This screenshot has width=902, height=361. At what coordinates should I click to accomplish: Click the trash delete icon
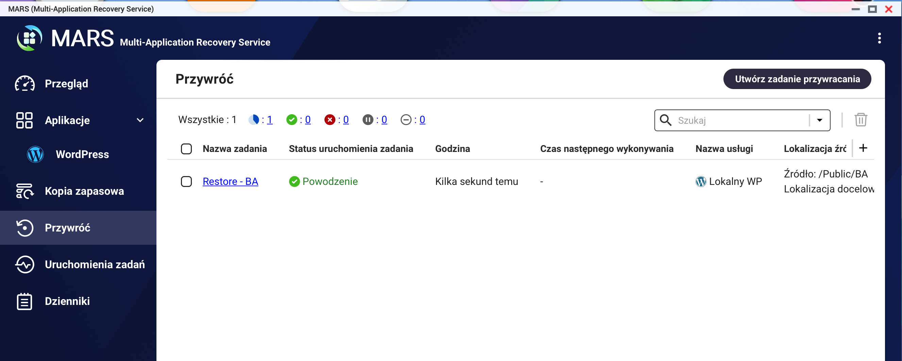pyautogui.click(x=860, y=120)
